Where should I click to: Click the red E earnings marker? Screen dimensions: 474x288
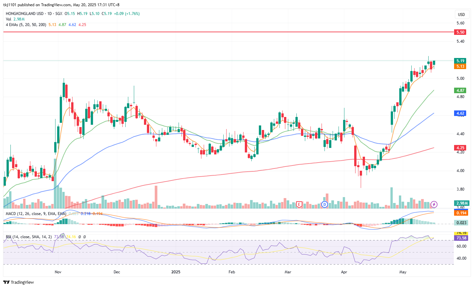pos(299,205)
